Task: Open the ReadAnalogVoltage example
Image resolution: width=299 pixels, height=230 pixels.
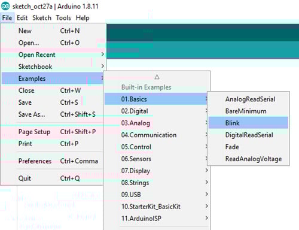Action: [x=248, y=159]
